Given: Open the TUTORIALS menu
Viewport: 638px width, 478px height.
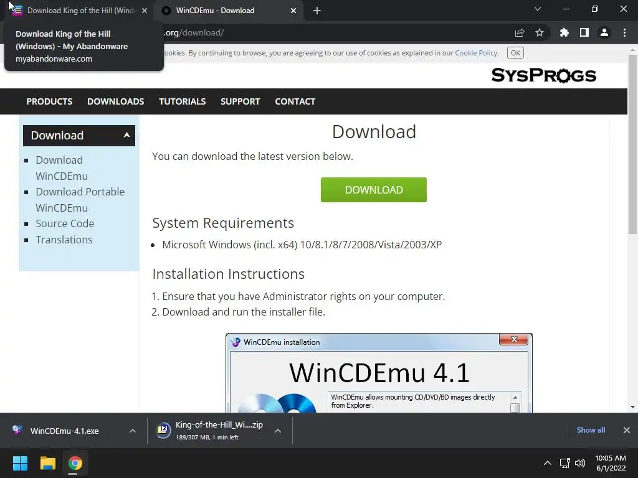Looking at the screenshot, I should [183, 101].
